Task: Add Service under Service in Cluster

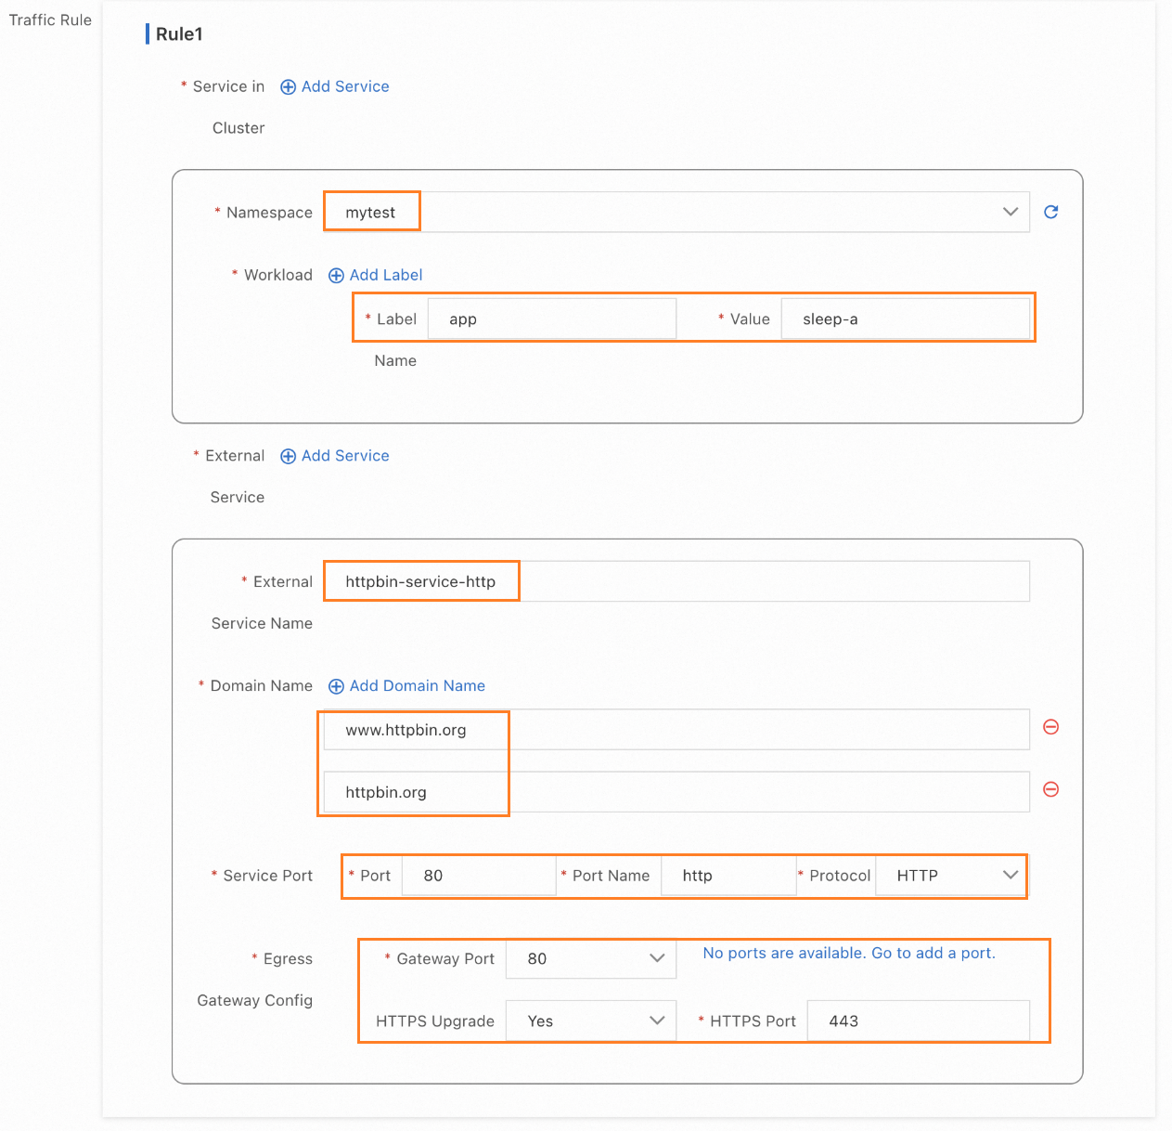Action: [335, 86]
